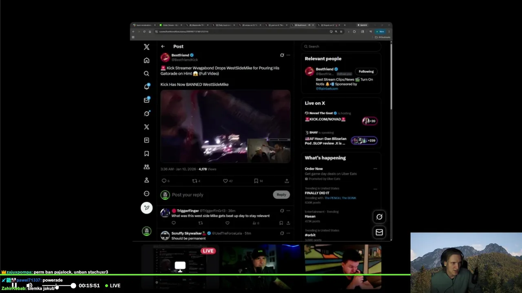Click the TriggerFinger username
Screen dimensions: 522x293
point(188,211)
